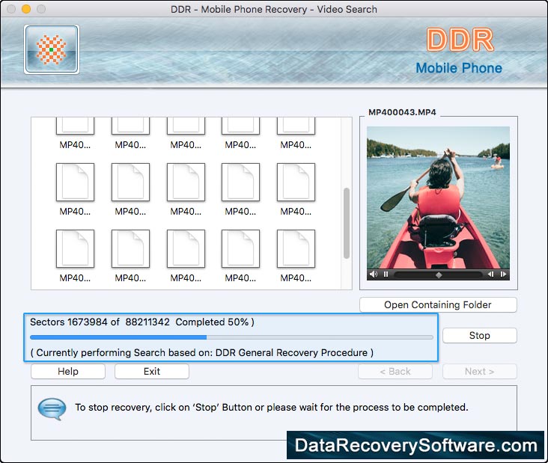Select the leftmost file icon in the middle row
This screenshot has width=548, height=463.
75,182
